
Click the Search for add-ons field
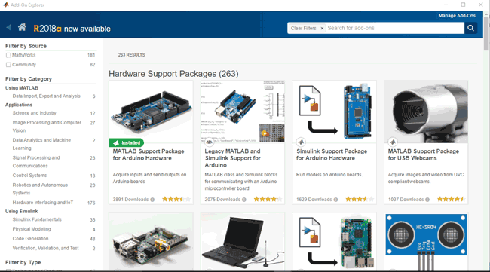pyautogui.click(x=395, y=28)
